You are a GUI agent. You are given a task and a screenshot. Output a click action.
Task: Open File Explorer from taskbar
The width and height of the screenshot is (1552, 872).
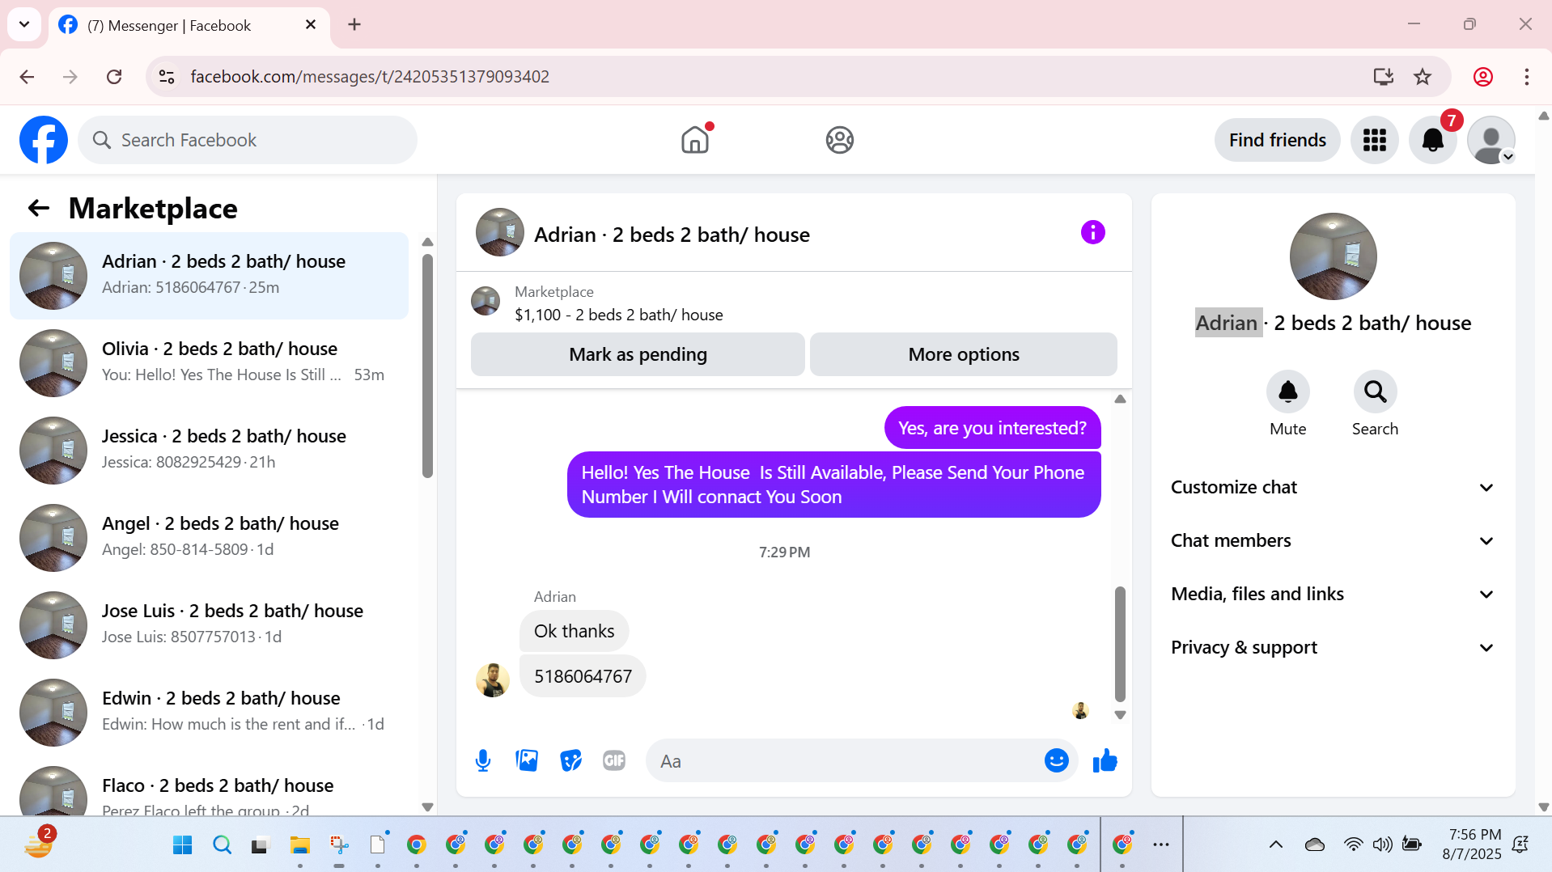tap(300, 845)
